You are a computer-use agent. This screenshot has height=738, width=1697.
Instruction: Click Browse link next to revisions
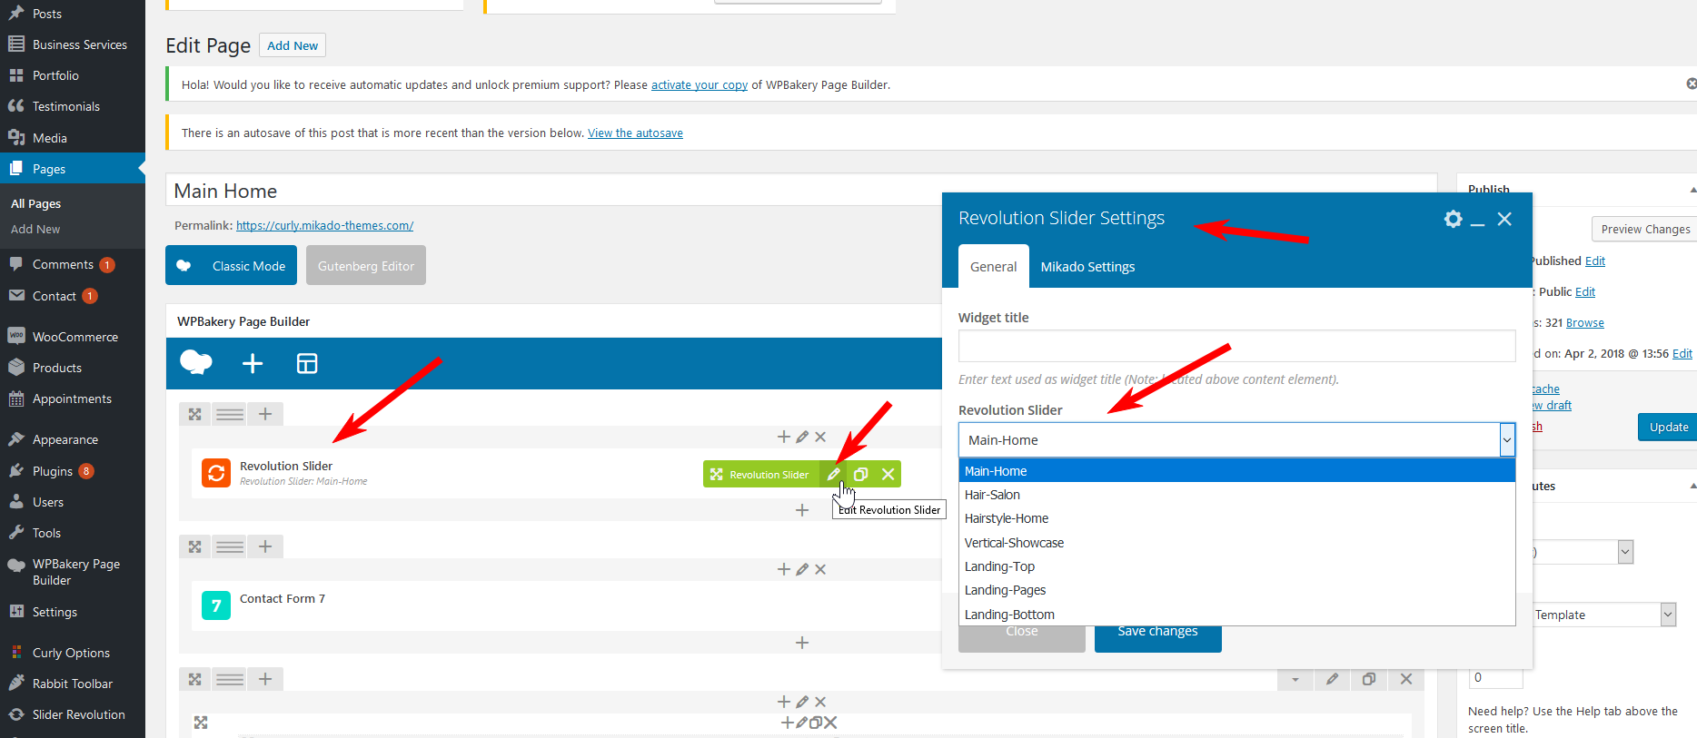point(1585,322)
